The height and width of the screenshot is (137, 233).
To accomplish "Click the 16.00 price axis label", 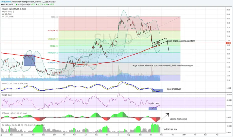I will click(228, 50).
